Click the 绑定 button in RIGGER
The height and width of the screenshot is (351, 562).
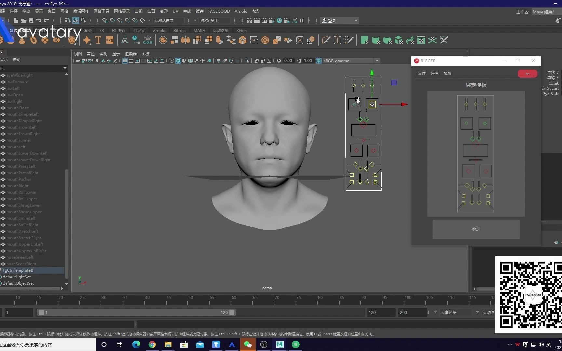tap(476, 229)
